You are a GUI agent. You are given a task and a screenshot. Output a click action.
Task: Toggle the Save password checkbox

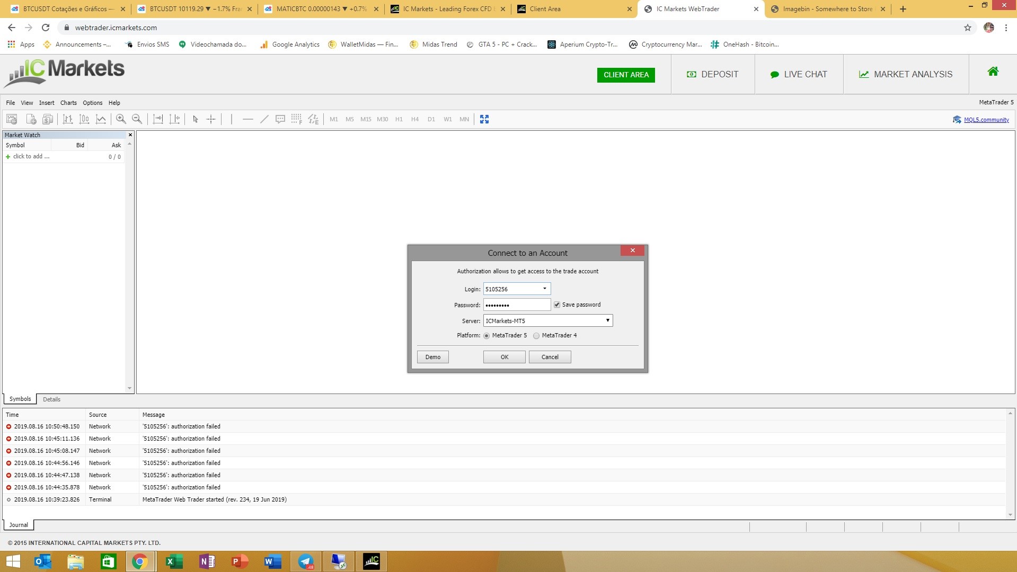557,305
